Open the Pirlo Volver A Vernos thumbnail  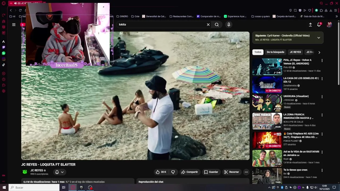click(267, 67)
